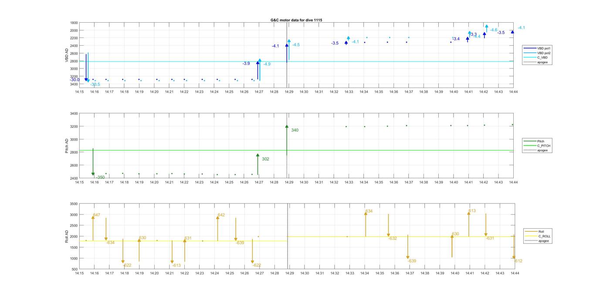Click the '642' roll data label
Viewport: 610px width, 302px height.
tap(221, 215)
